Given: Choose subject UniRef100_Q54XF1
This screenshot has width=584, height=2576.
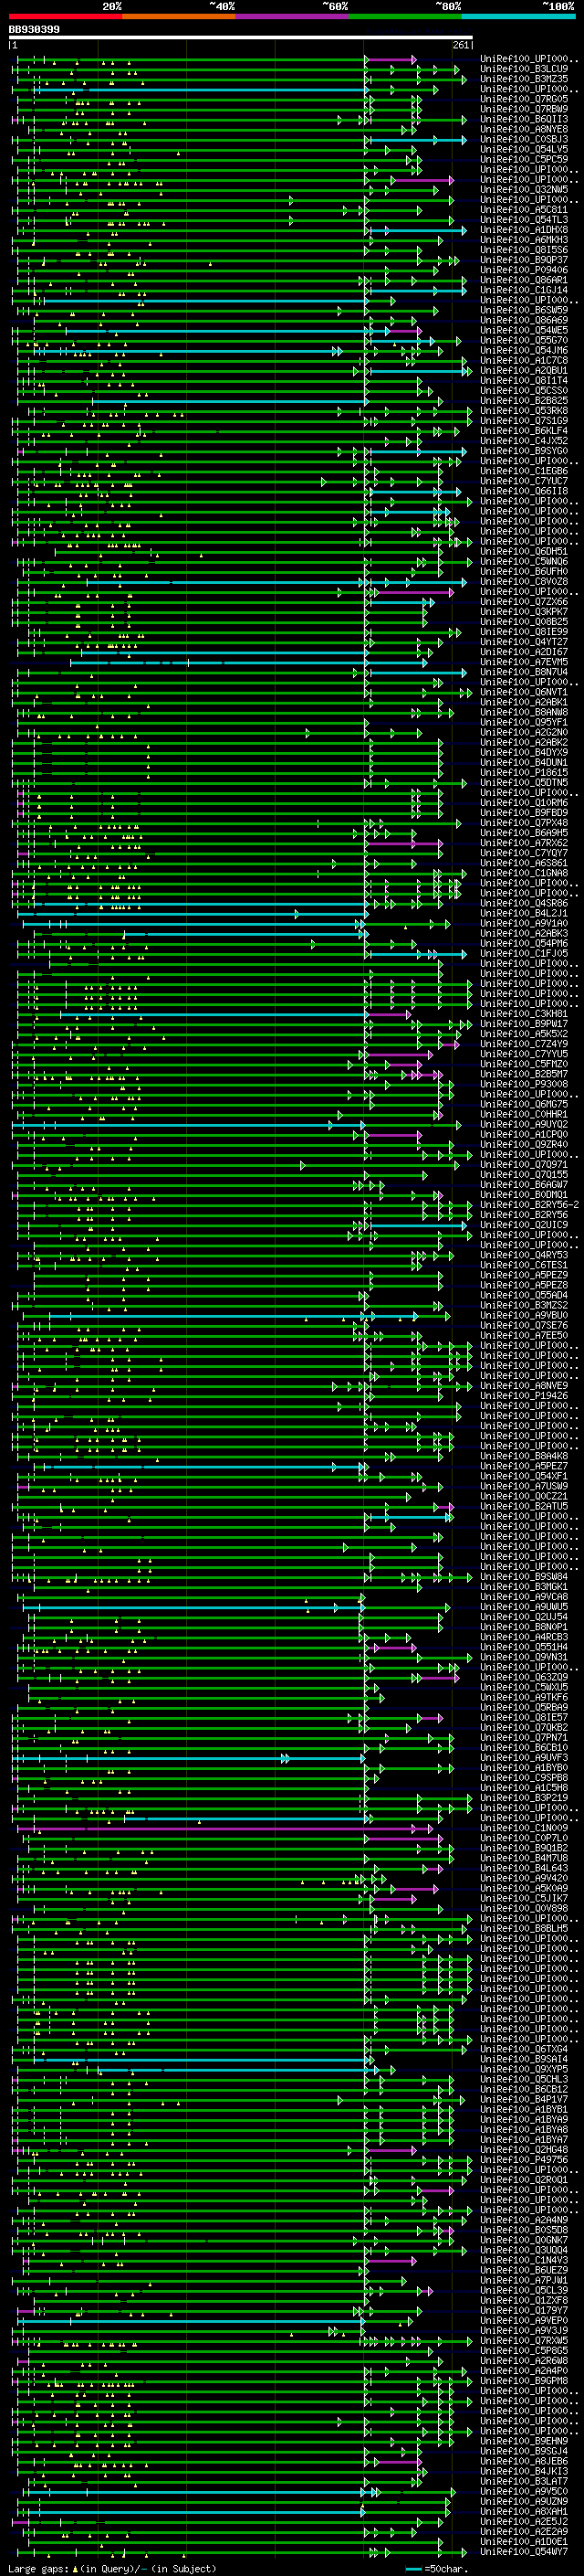Looking at the screenshot, I should click(523, 1475).
